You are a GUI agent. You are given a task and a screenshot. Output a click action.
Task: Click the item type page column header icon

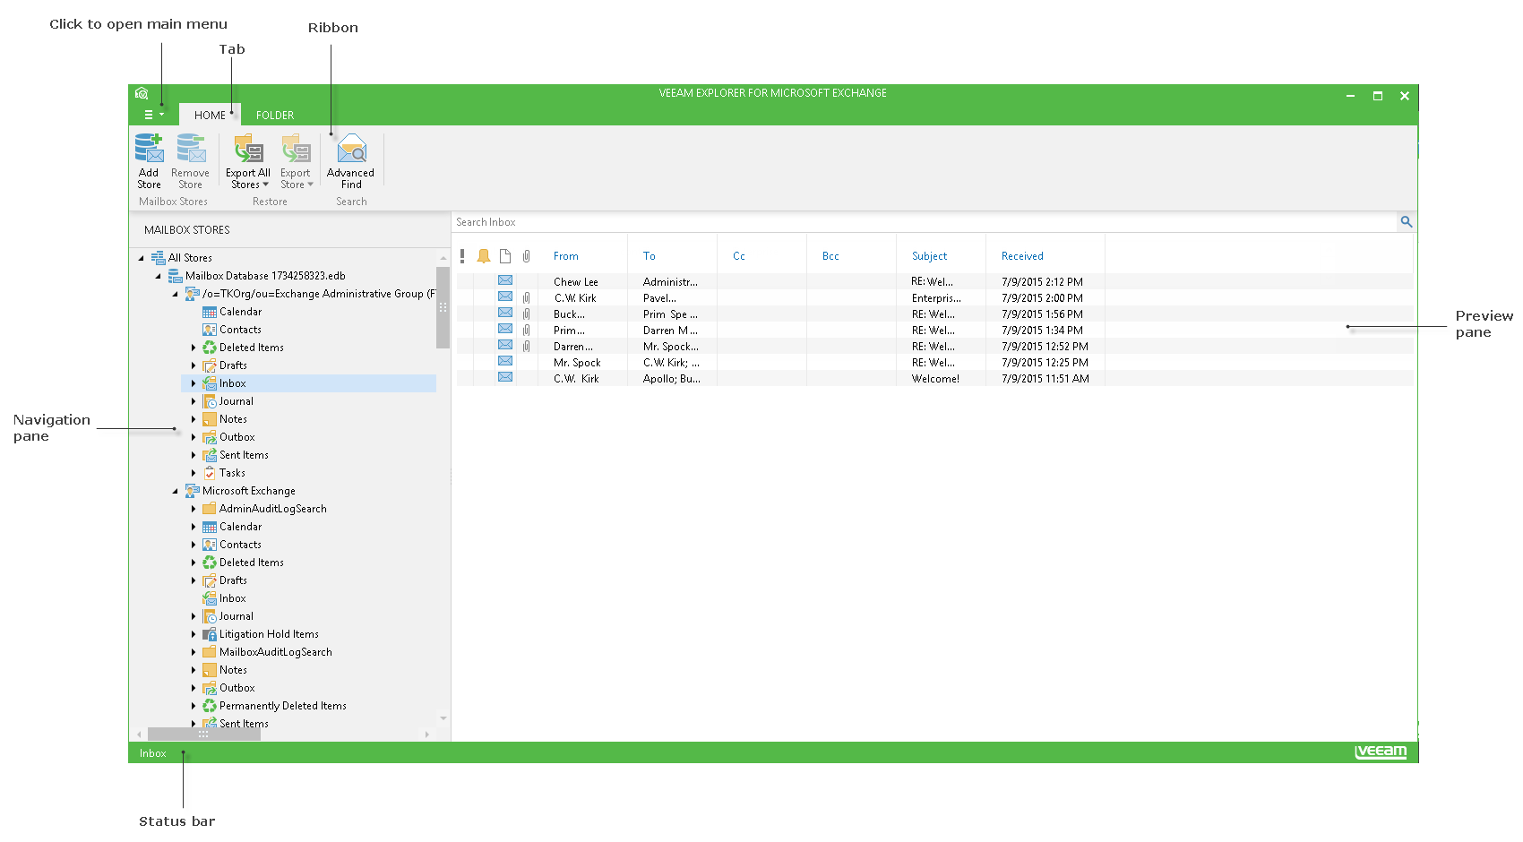pyautogui.click(x=505, y=256)
